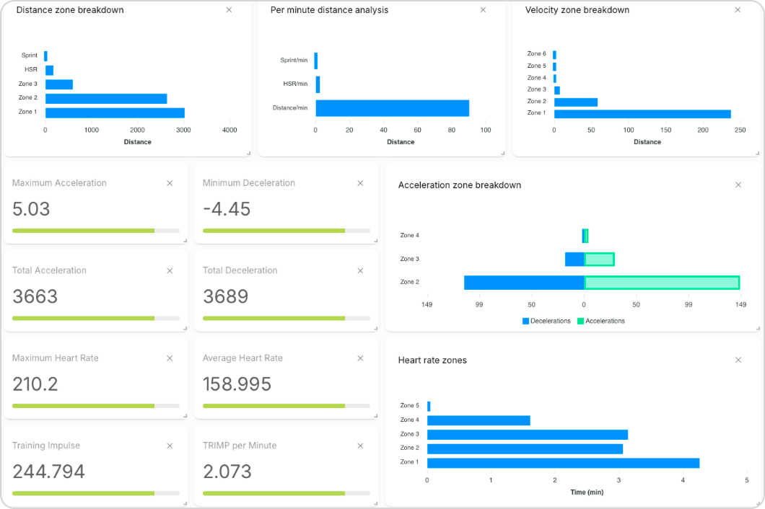
Task: Select the Zone 1 bar in Heart rate zones
Action: [x=563, y=463]
